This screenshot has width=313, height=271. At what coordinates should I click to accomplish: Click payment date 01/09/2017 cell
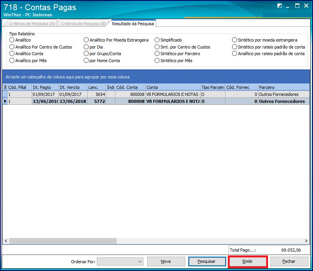(45, 94)
